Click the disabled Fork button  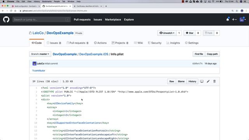coord(209,33)
